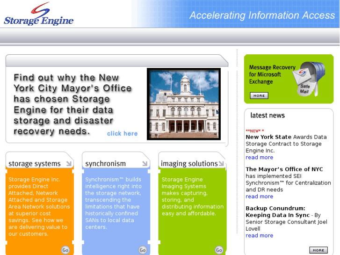This screenshot has height=255, width=340.
Task: Click MORE button under latest news
Action: 318,250
